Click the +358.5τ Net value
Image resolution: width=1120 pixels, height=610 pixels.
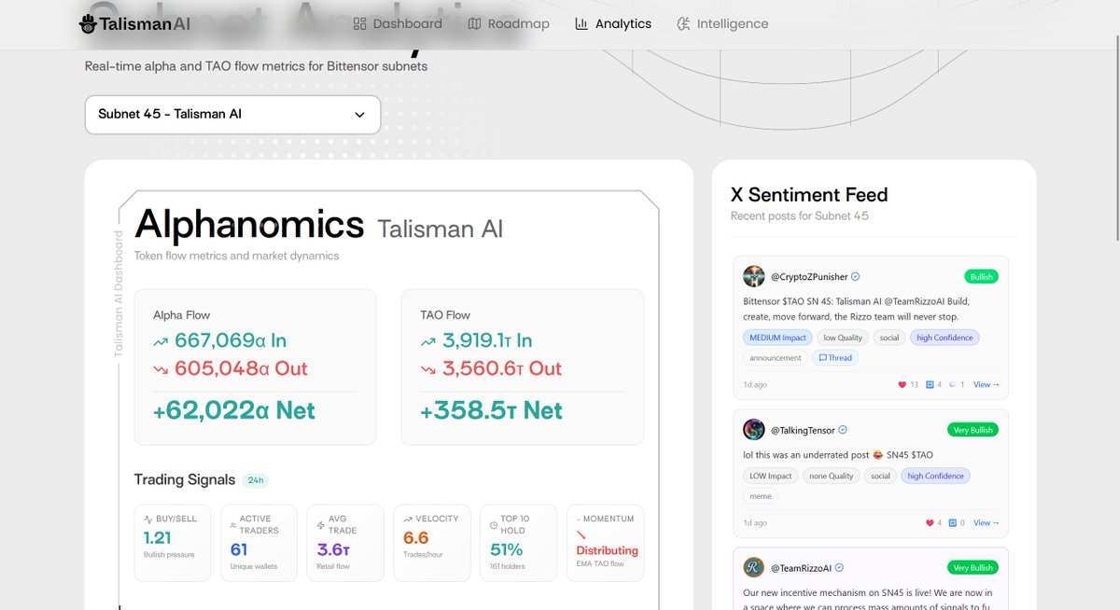(491, 410)
